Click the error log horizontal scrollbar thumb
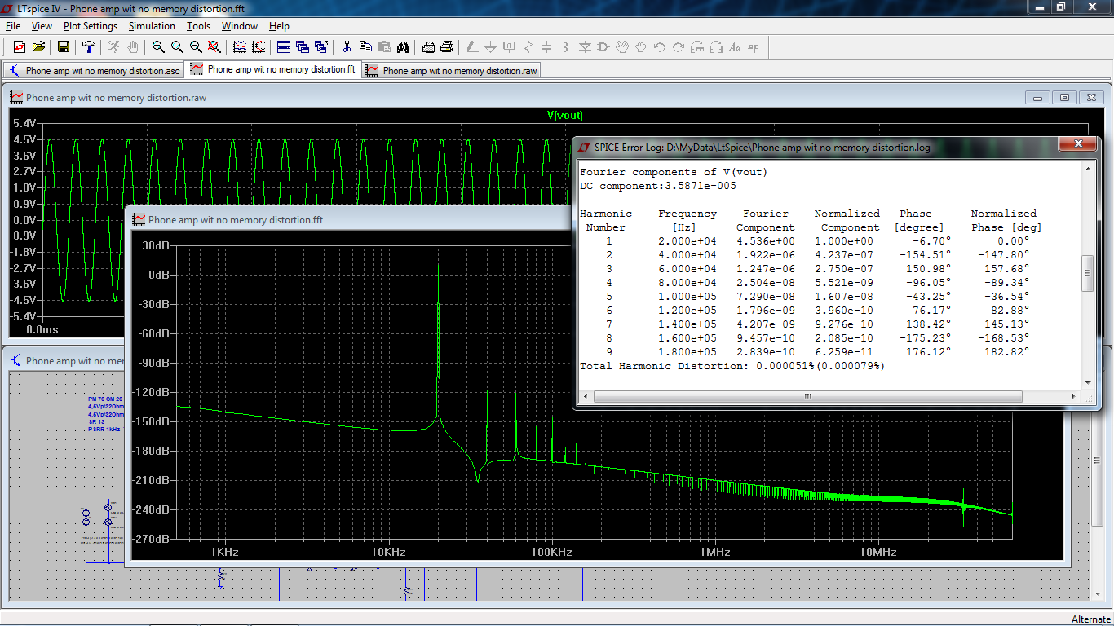 (x=807, y=396)
